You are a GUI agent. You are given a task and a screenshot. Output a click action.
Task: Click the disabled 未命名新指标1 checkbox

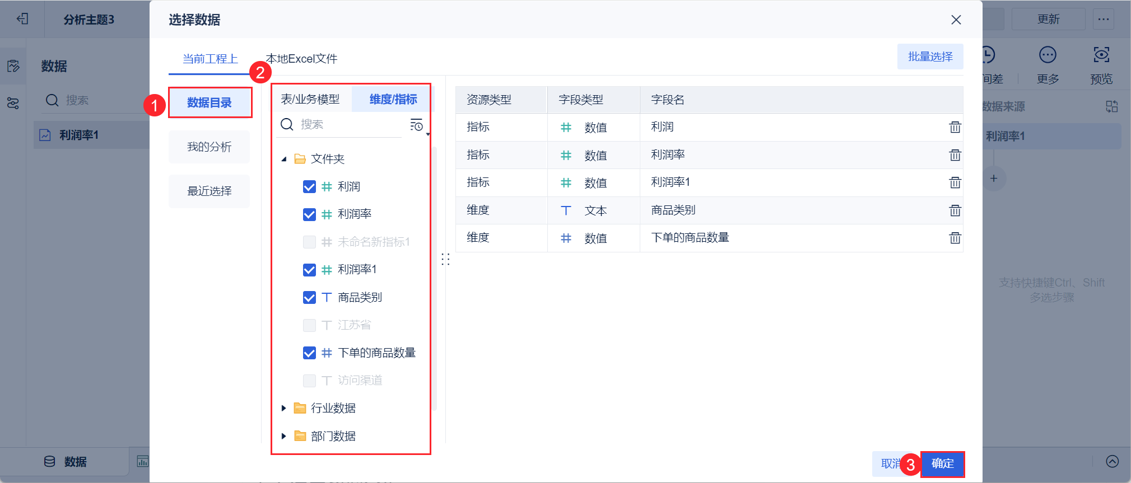(309, 242)
